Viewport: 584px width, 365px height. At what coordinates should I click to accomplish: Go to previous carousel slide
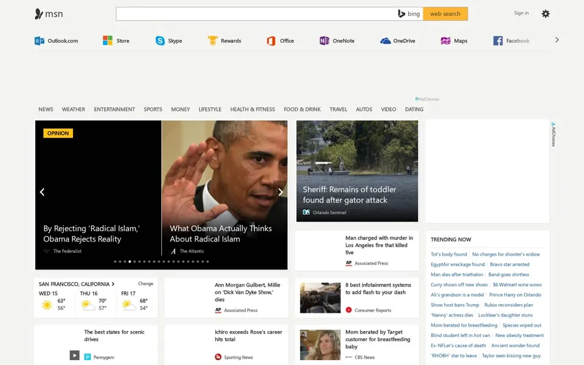point(42,192)
